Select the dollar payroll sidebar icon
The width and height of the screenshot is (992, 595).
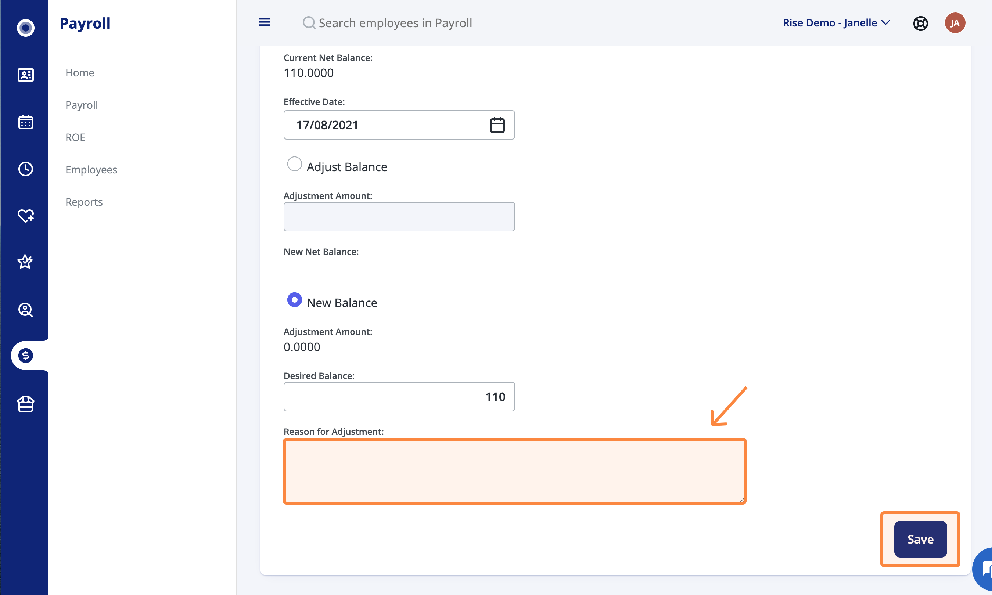[x=26, y=355]
